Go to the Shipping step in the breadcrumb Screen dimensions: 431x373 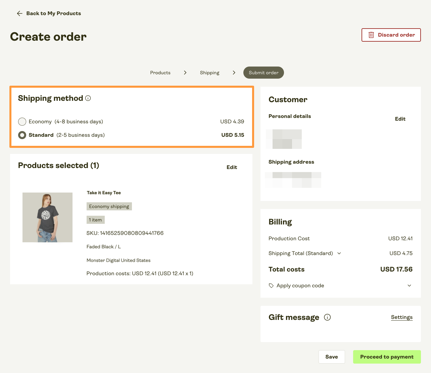pos(209,73)
